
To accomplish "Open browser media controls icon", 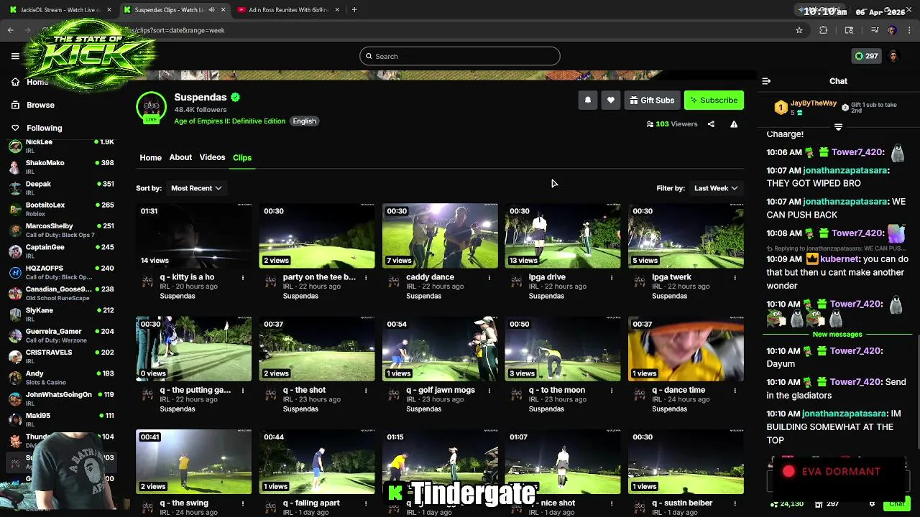I will 875,30.
